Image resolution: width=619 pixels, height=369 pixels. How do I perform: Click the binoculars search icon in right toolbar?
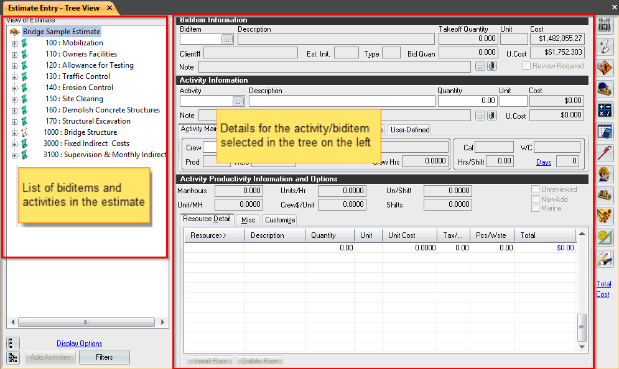[x=605, y=25]
